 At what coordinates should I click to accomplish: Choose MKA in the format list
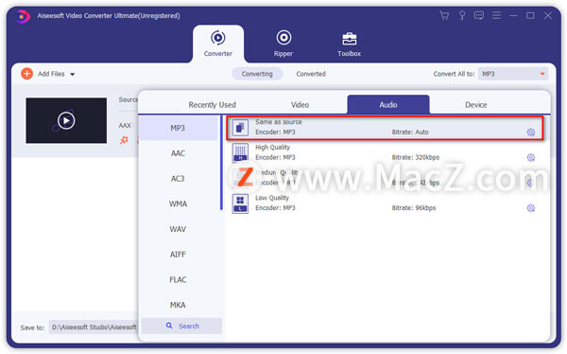tap(178, 305)
